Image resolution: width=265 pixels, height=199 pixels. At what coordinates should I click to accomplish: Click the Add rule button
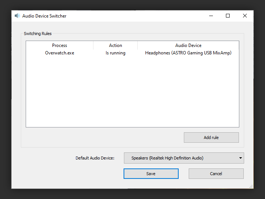click(211, 138)
